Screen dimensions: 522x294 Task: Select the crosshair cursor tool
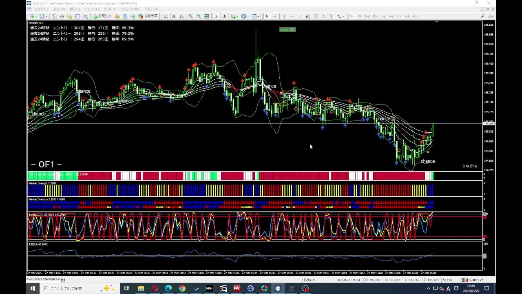275,16
